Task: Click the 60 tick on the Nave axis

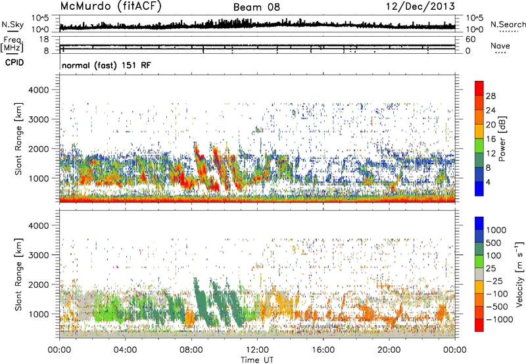Action: 470,39
